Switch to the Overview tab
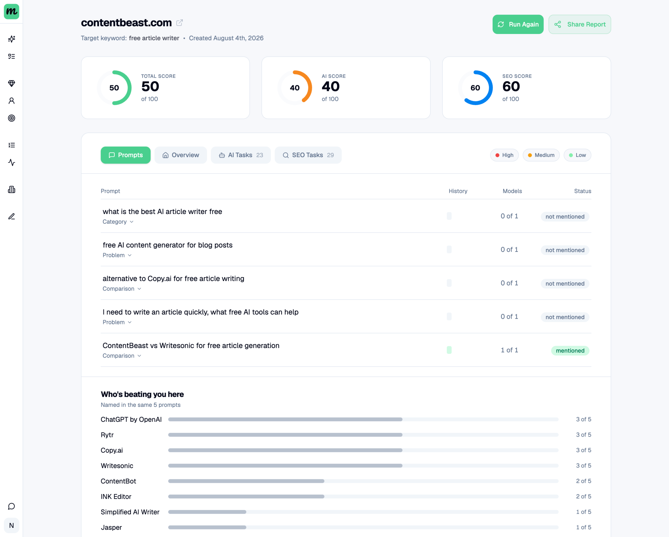The width and height of the screenshot is (669, 537). [x=181, y=155]
